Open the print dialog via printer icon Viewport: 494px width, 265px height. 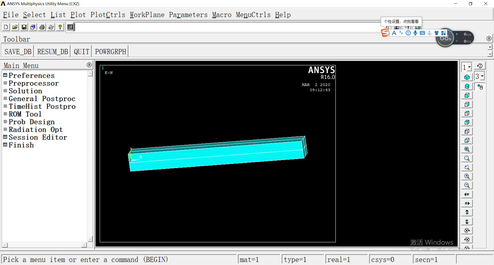pos(42,27)
